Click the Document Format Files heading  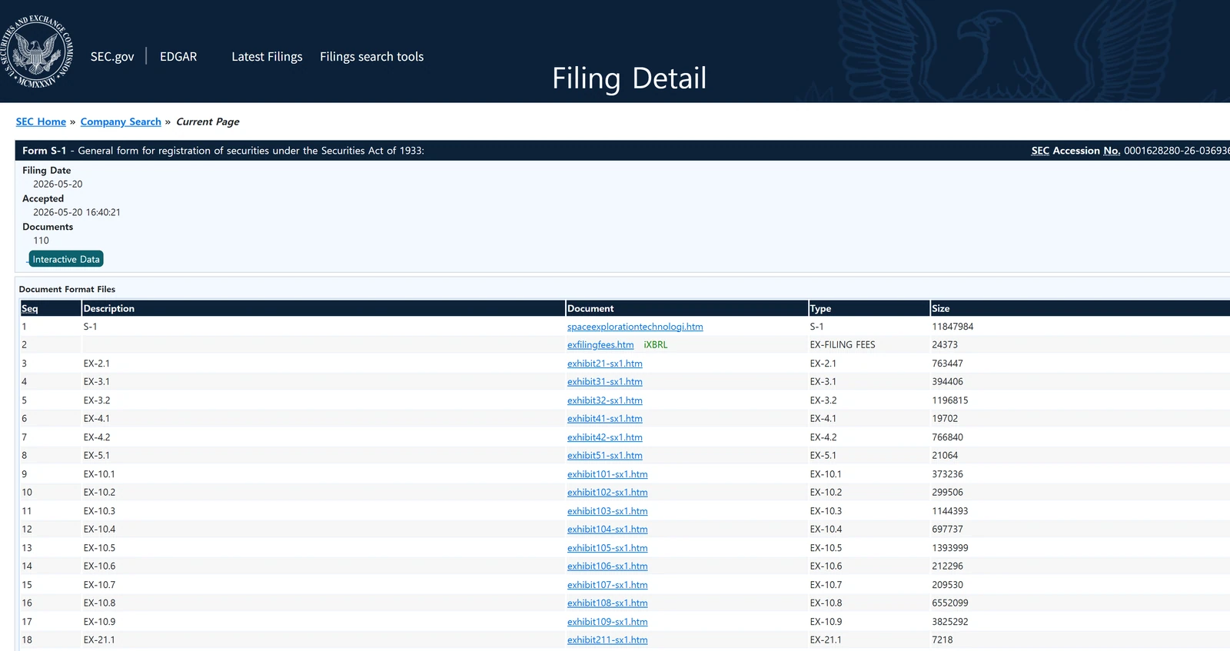pos(67,290)
